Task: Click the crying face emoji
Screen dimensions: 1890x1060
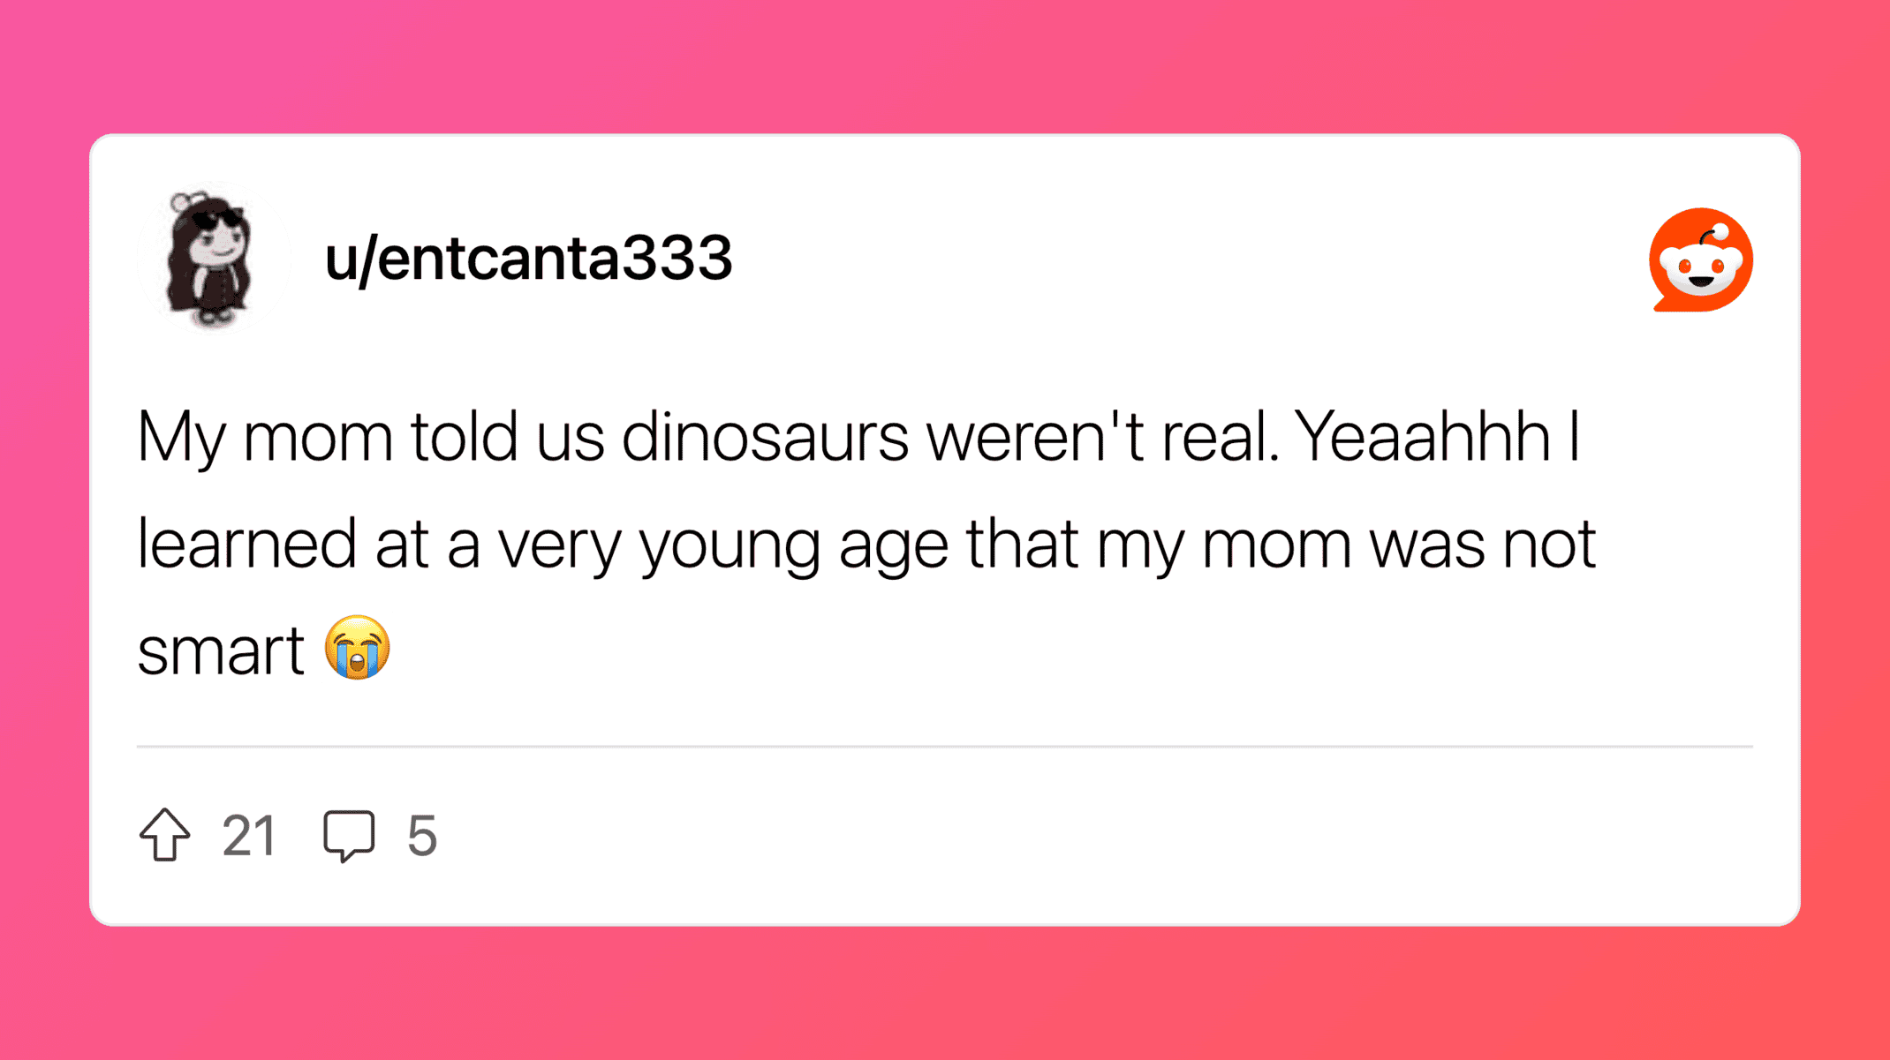Action: click(358, 648)
